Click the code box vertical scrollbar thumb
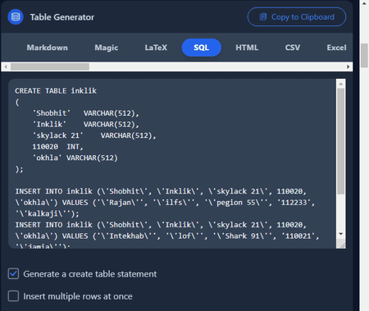 (340, 141)
